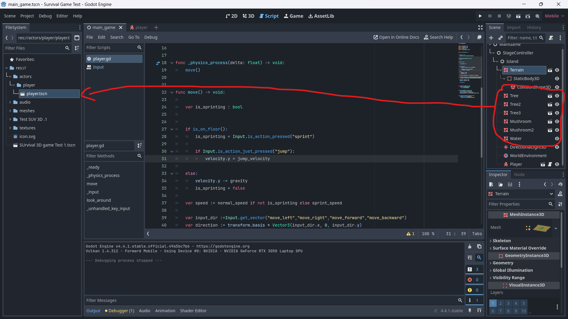This screenshot has width=568, height=319.
Task: Toggle visibility of the Water node
Action: [x=557, y=139]
